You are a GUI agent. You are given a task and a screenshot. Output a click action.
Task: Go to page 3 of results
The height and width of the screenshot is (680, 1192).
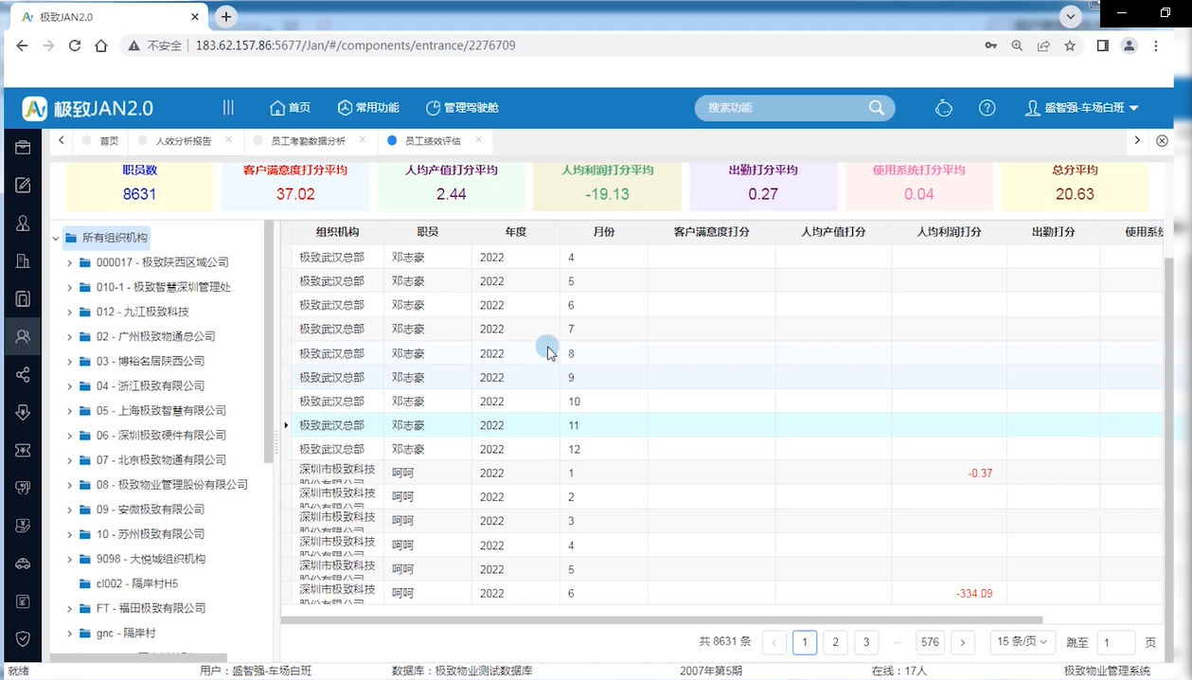(866, 642)
